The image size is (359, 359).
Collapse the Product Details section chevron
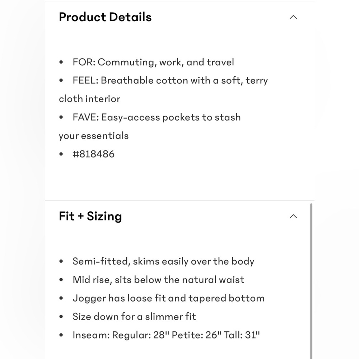click(293, 17)
